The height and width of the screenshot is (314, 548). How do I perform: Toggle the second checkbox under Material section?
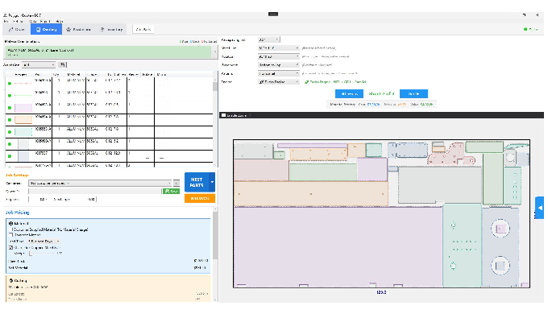pos(10,235)
